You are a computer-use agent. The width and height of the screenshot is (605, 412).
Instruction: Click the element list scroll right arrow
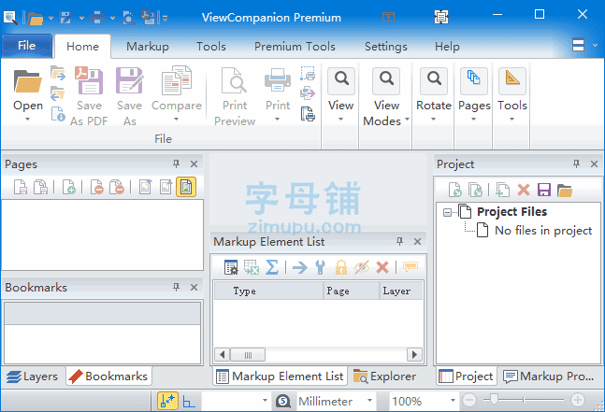tap(415, 354)
